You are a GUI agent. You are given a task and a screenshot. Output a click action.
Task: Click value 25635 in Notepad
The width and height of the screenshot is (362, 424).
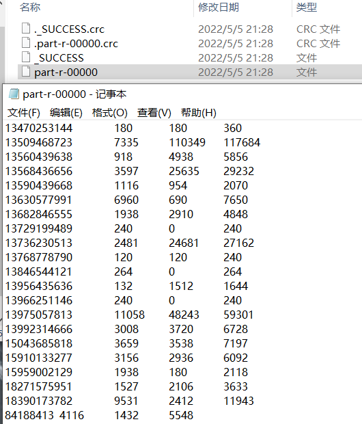(184, 171)
